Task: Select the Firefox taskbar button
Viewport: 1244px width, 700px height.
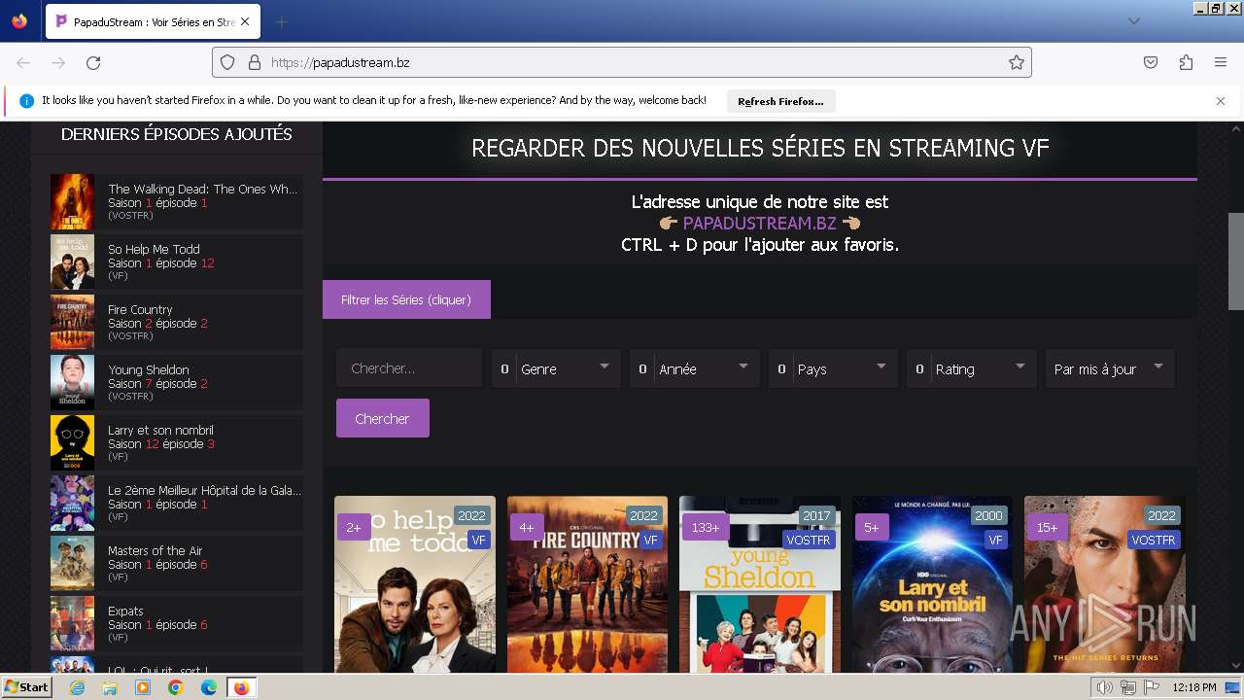Action: [241, 687]
